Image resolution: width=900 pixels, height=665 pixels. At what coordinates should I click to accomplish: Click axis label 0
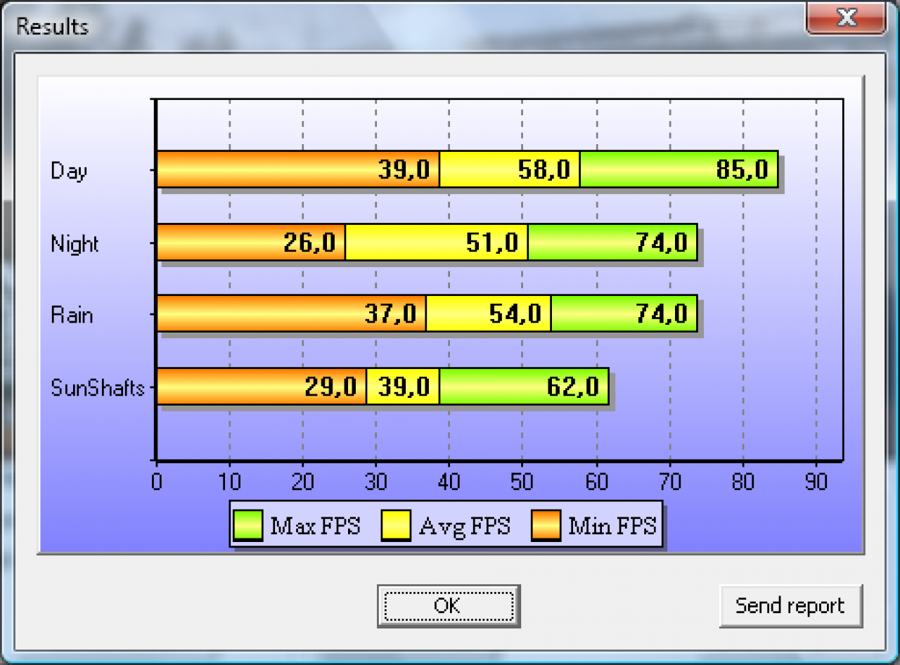pyautogui.click(x=156, y=482)
